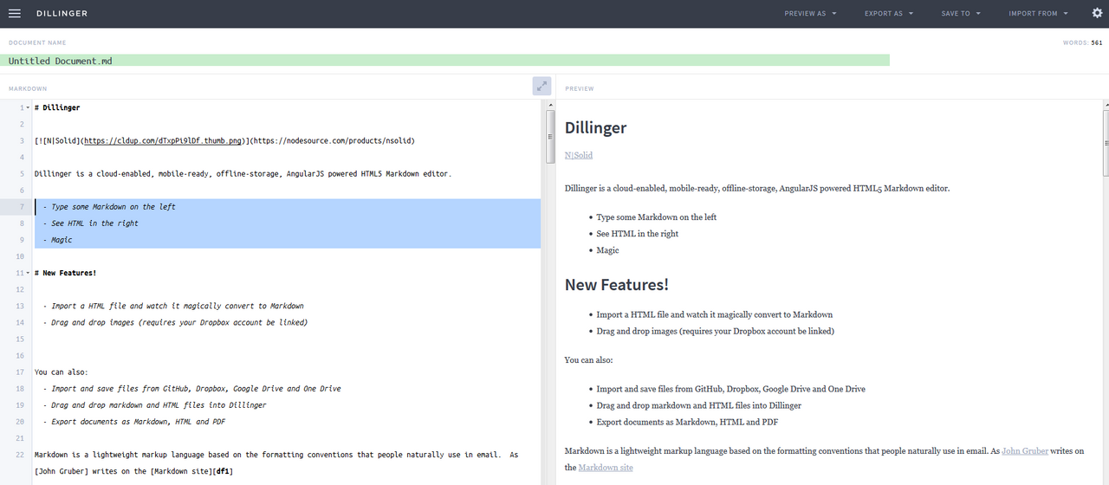This screenshot has width=1109, height=485.
Task: Click the preview pane scrollbar thumb
Action: [1105, 143]
